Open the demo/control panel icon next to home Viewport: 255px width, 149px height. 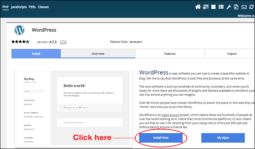pos(206,7)
